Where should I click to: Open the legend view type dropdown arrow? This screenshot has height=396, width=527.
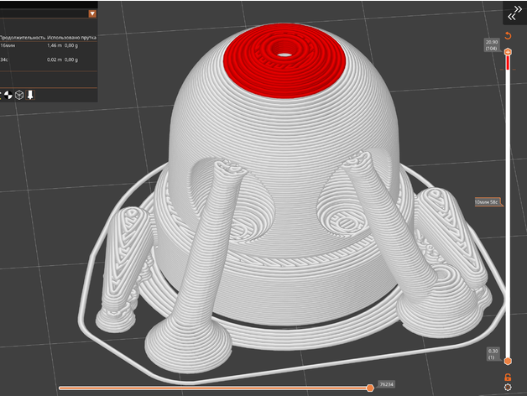click(91, 14)
